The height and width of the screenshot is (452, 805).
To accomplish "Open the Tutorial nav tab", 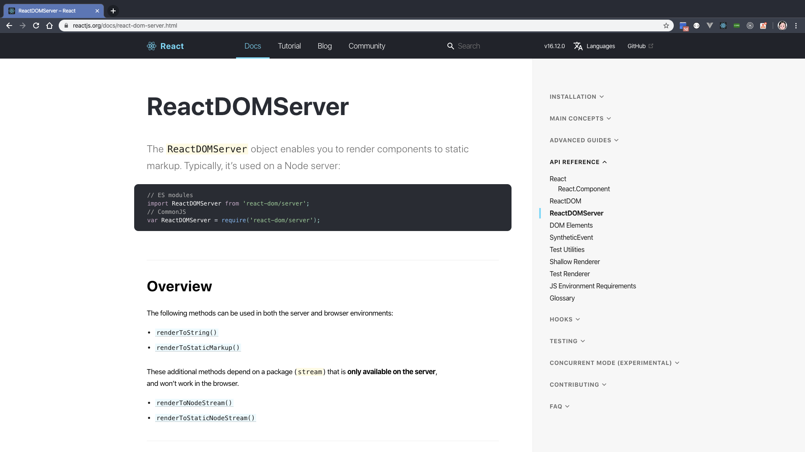I will point(289,46).
